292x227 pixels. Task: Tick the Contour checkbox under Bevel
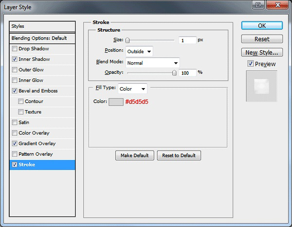[20, 101]
